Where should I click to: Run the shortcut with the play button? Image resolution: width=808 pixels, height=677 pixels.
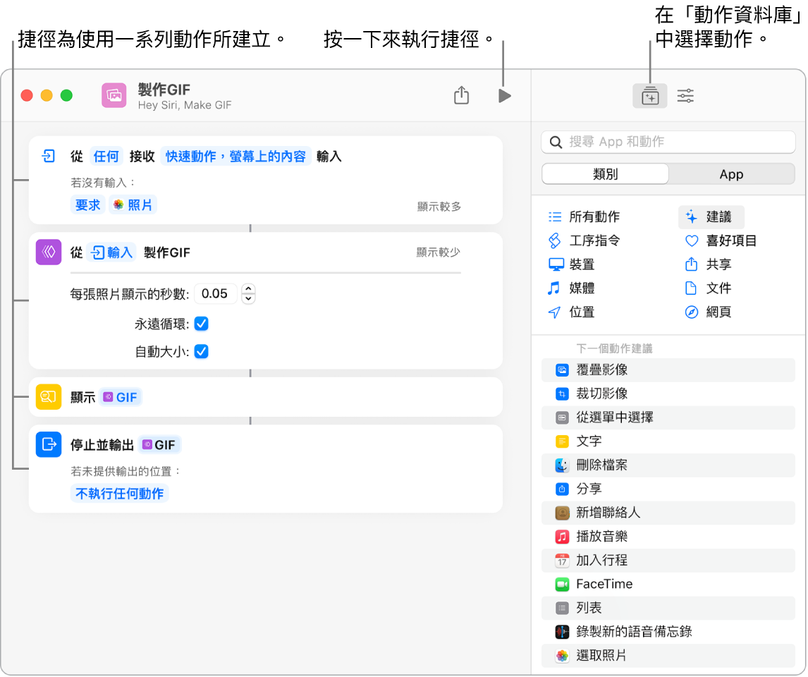click(503, 95)
